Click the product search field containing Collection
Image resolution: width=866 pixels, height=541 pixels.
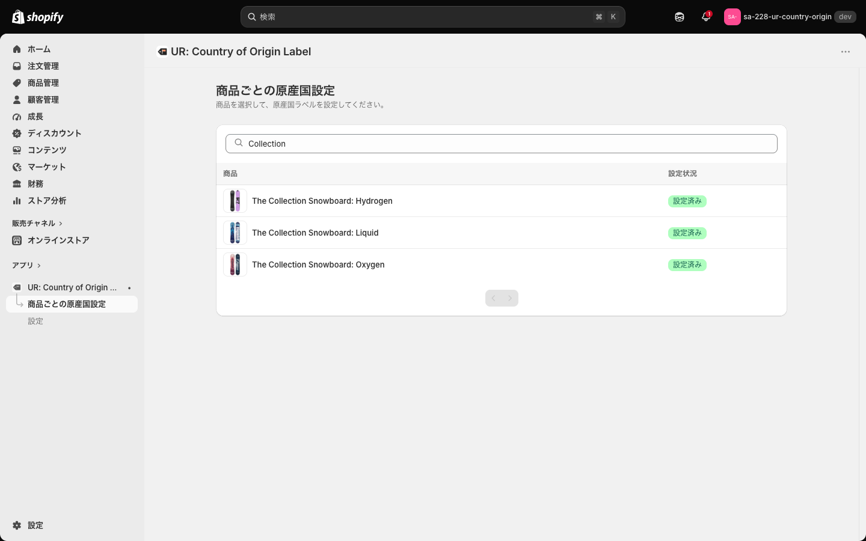502,144
